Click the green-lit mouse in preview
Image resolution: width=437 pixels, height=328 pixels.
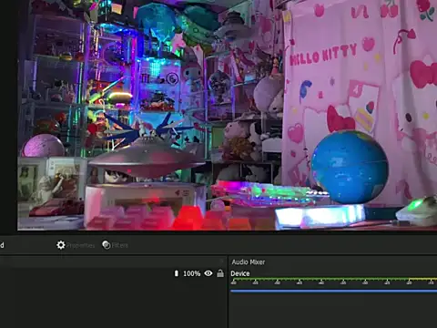[417, 210]
